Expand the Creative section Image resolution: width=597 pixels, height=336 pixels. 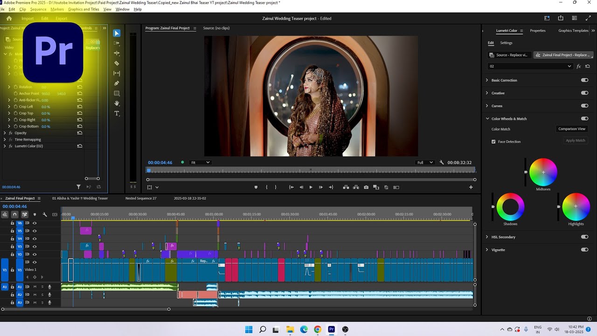pos(487,93)
